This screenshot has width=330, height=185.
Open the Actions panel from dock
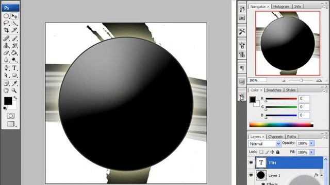point(242,18)
